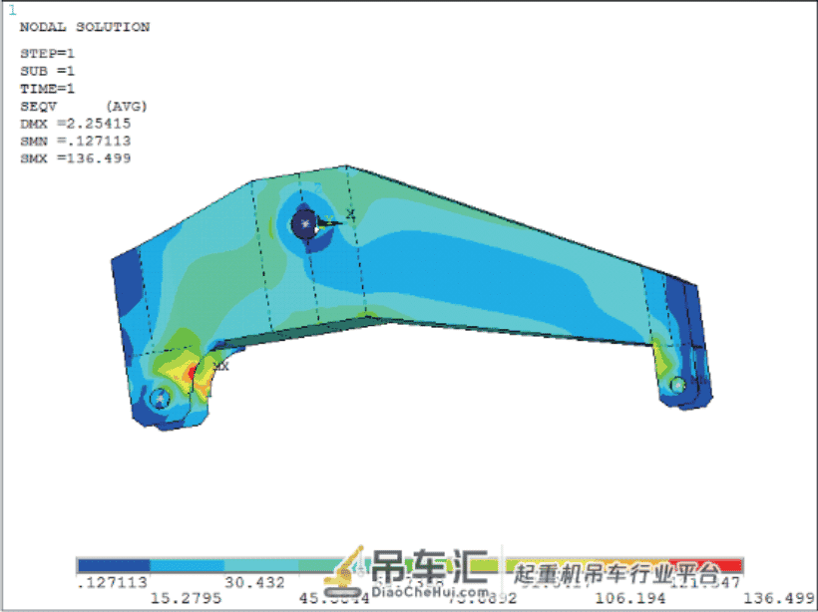This screenshot has width=818, height=612.
Task: Click the dark blue legend band
Action: click(114, 565)
